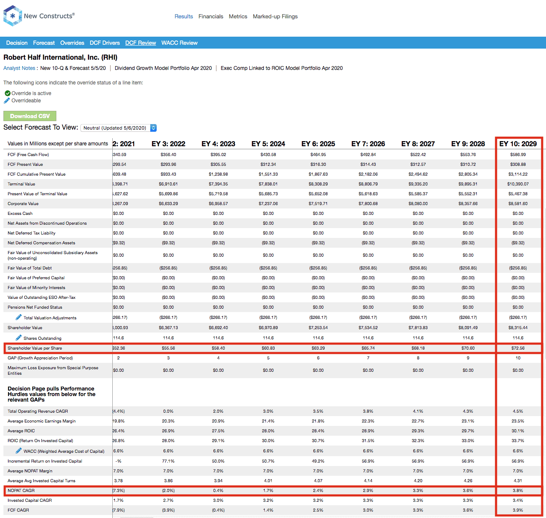The image size is (546, 518).
Task: Switch to the DCF Drivers tab
Action: point(105,43)
